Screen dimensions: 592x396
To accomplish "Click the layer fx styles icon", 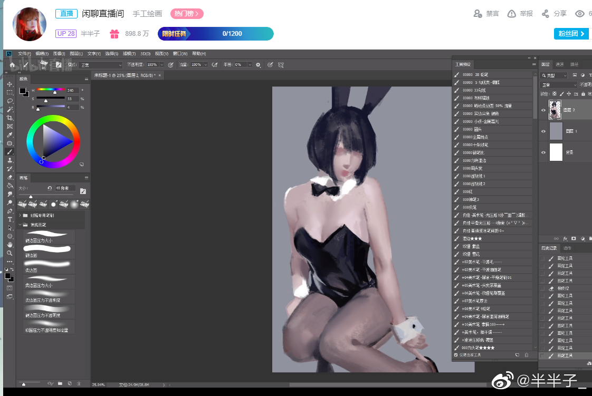I will [565, 239].
